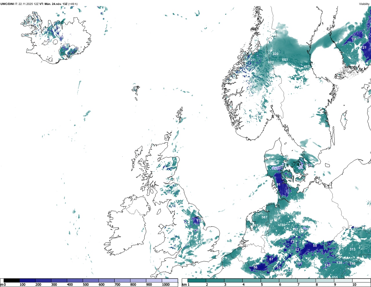Click the '313' visibility value

(352, 249)
